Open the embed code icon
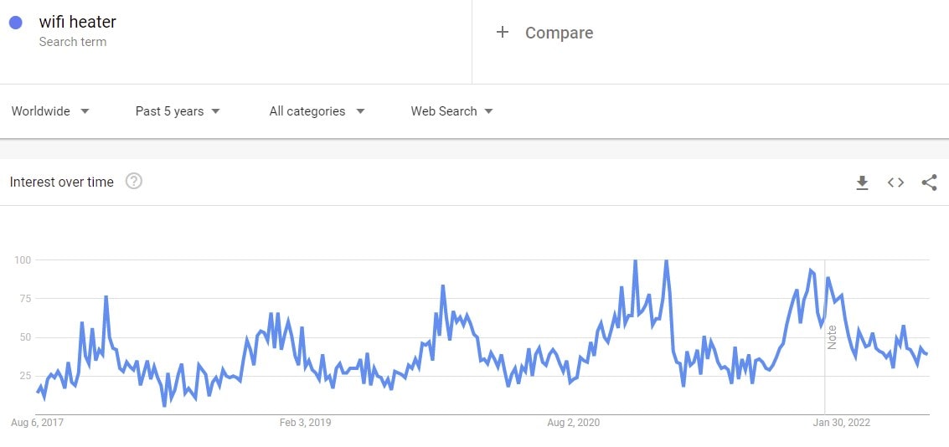This screenshot has width=949, height=447. coord(895,182)
